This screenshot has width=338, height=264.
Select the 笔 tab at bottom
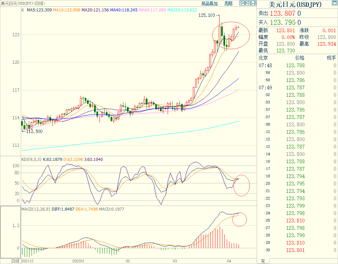(x=263, y=261)
